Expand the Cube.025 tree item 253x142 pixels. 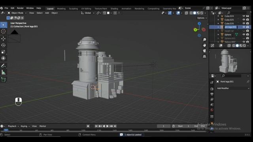[x=218, y=20]
